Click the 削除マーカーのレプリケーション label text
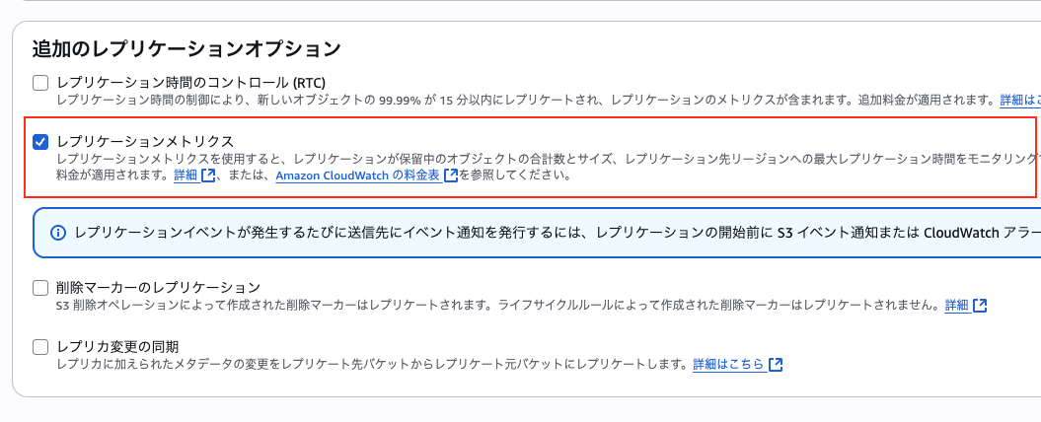 (158, 288)
